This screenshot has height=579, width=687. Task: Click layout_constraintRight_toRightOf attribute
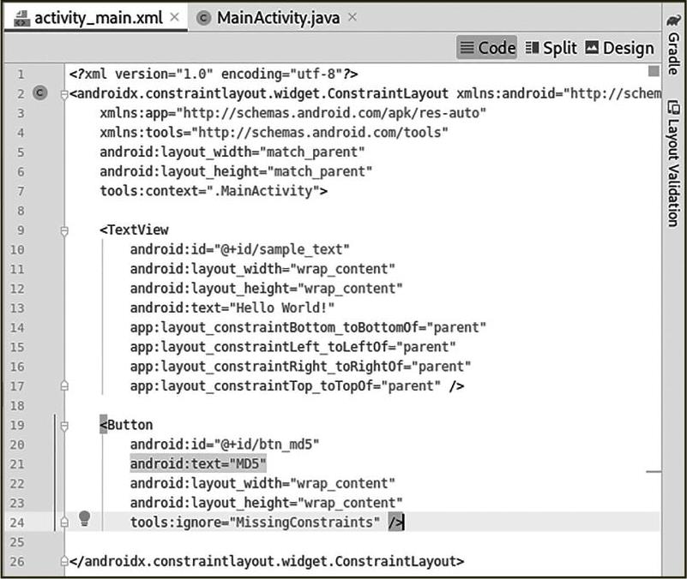(x=300, y=367)
